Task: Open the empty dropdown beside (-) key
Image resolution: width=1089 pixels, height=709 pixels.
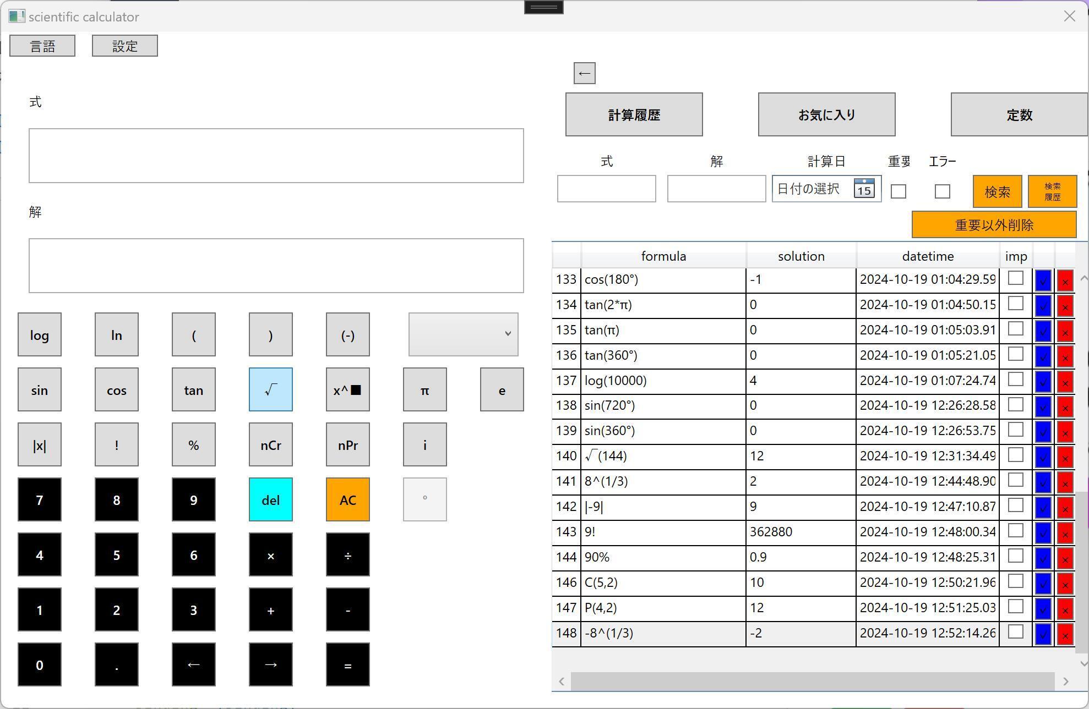Action: pos(463,334)
